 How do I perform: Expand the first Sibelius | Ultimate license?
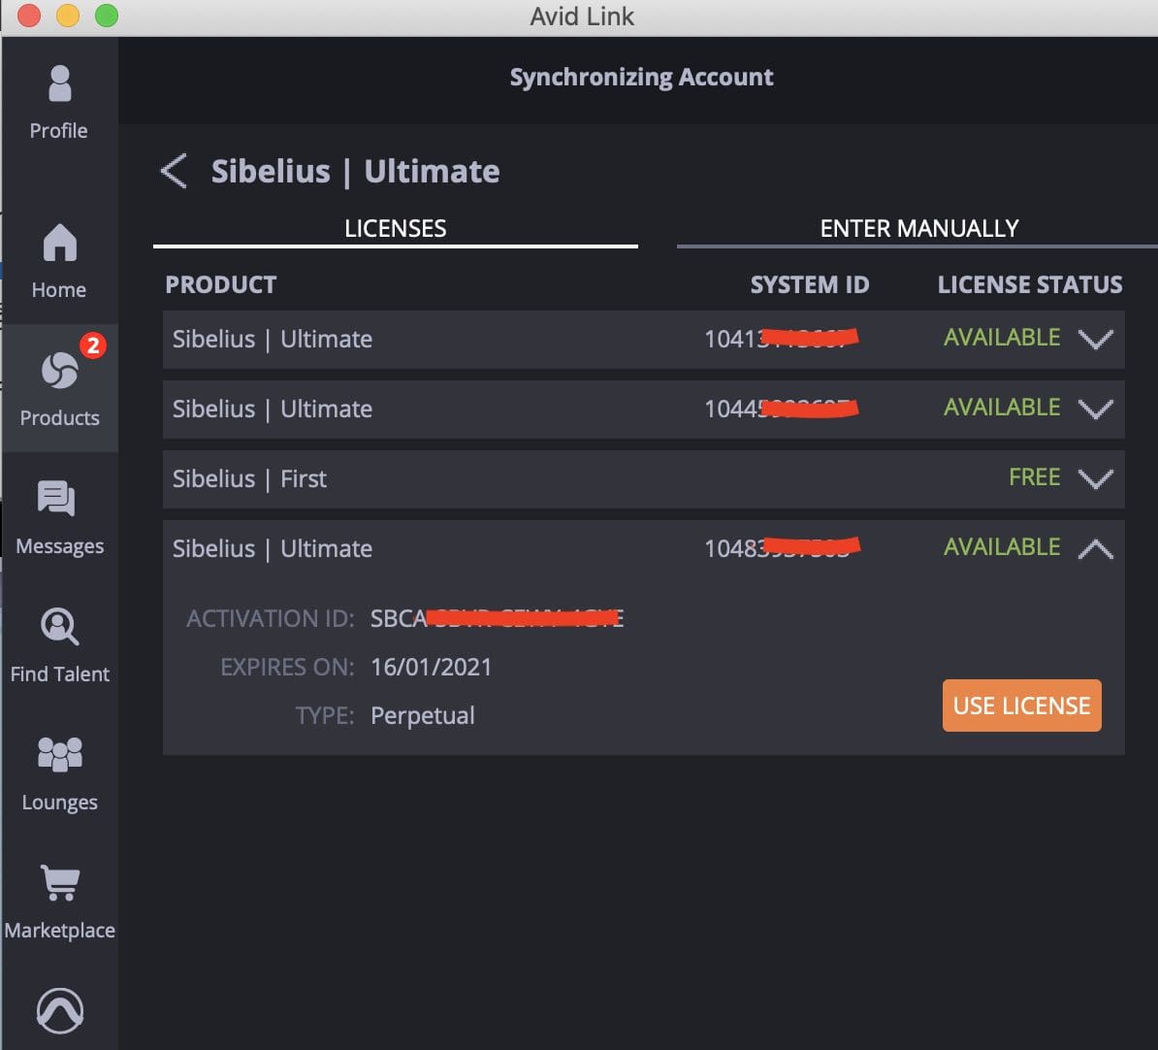[1095, 340]
